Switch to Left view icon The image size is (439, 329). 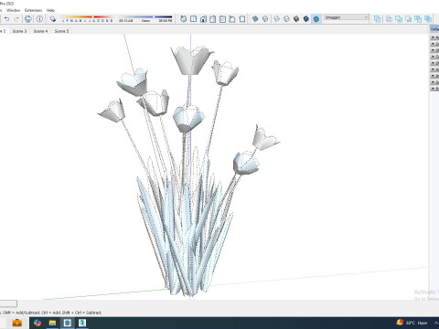click(x=232, y=19)
